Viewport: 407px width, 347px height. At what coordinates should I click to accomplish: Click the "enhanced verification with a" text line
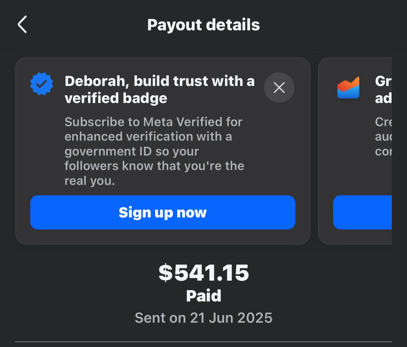point(148,137)
